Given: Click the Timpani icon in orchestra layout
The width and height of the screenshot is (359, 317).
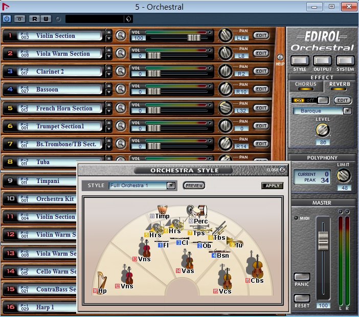Looking at the screenshot, I should [x=162, y=209].
